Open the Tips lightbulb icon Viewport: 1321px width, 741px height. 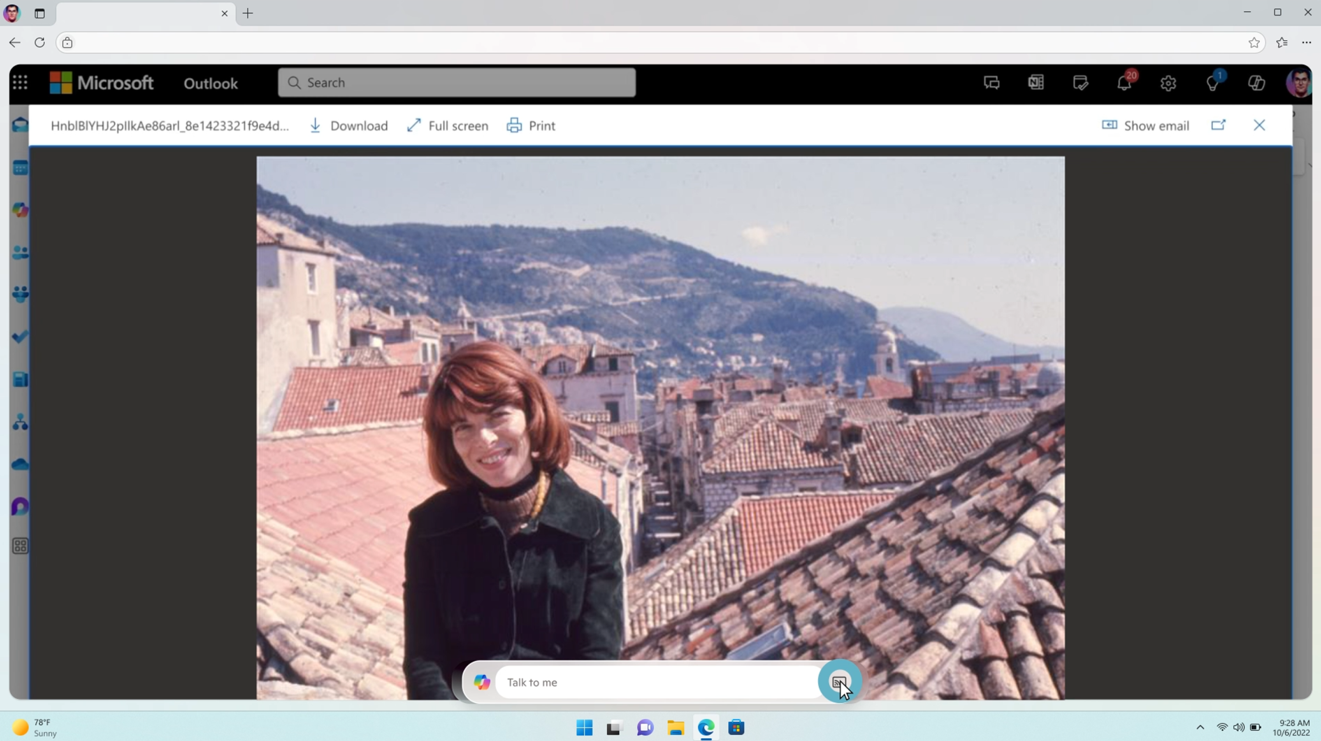[x=1212, y=83]
